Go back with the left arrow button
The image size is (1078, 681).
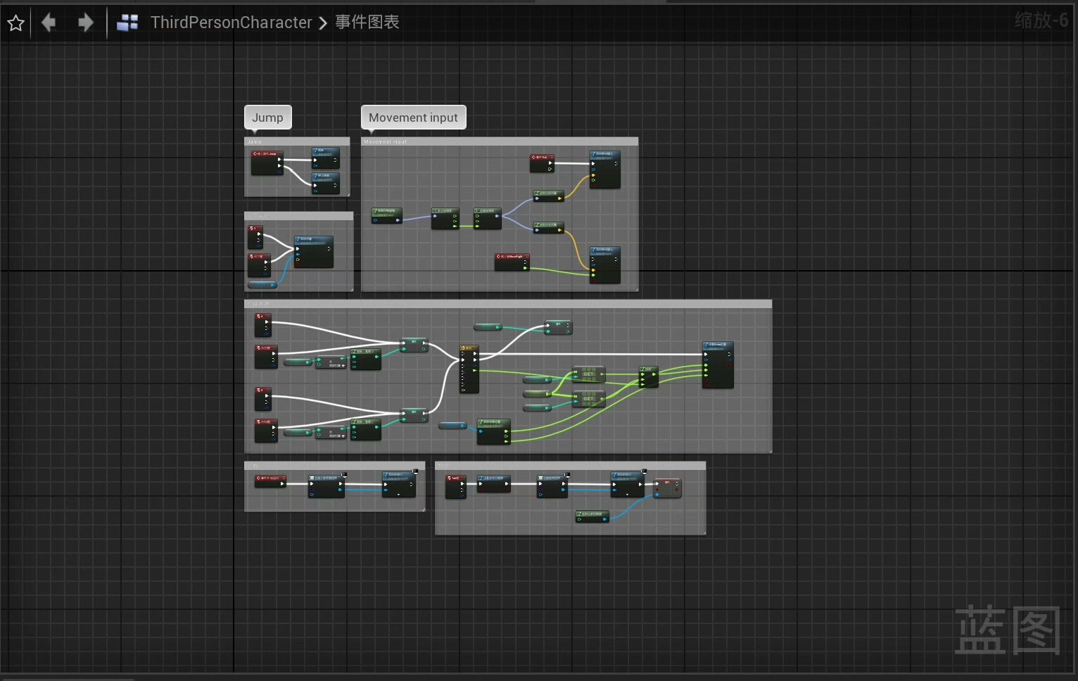pos(49,23)
